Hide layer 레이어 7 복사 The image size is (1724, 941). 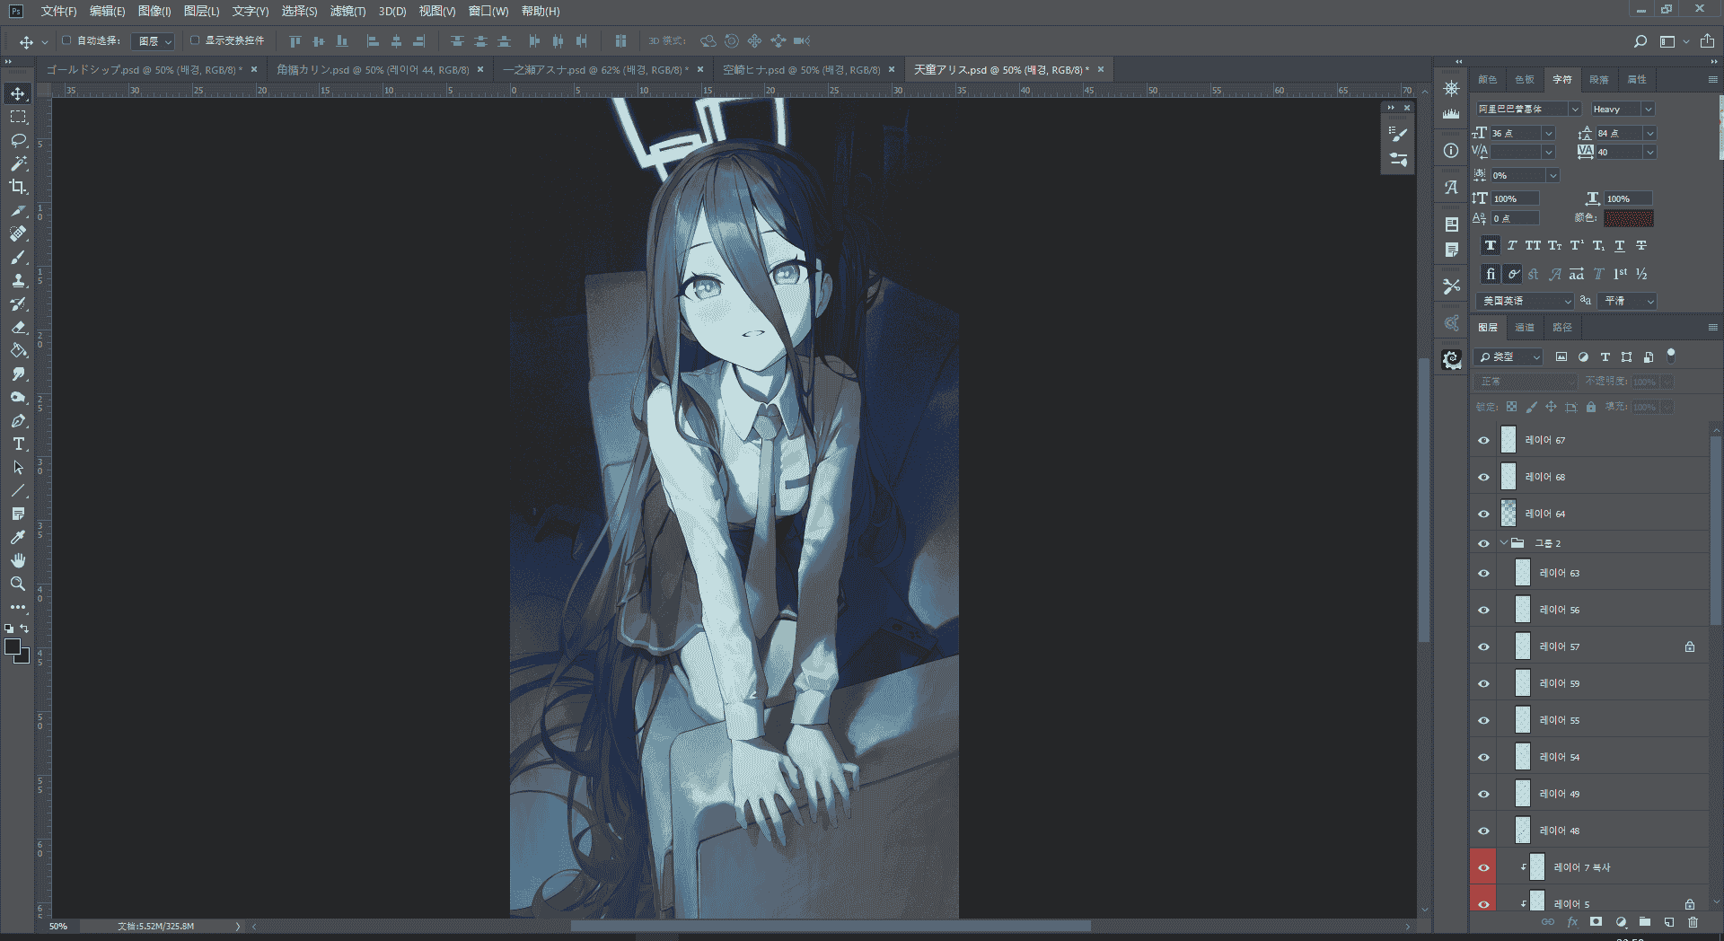point(1483,867)
